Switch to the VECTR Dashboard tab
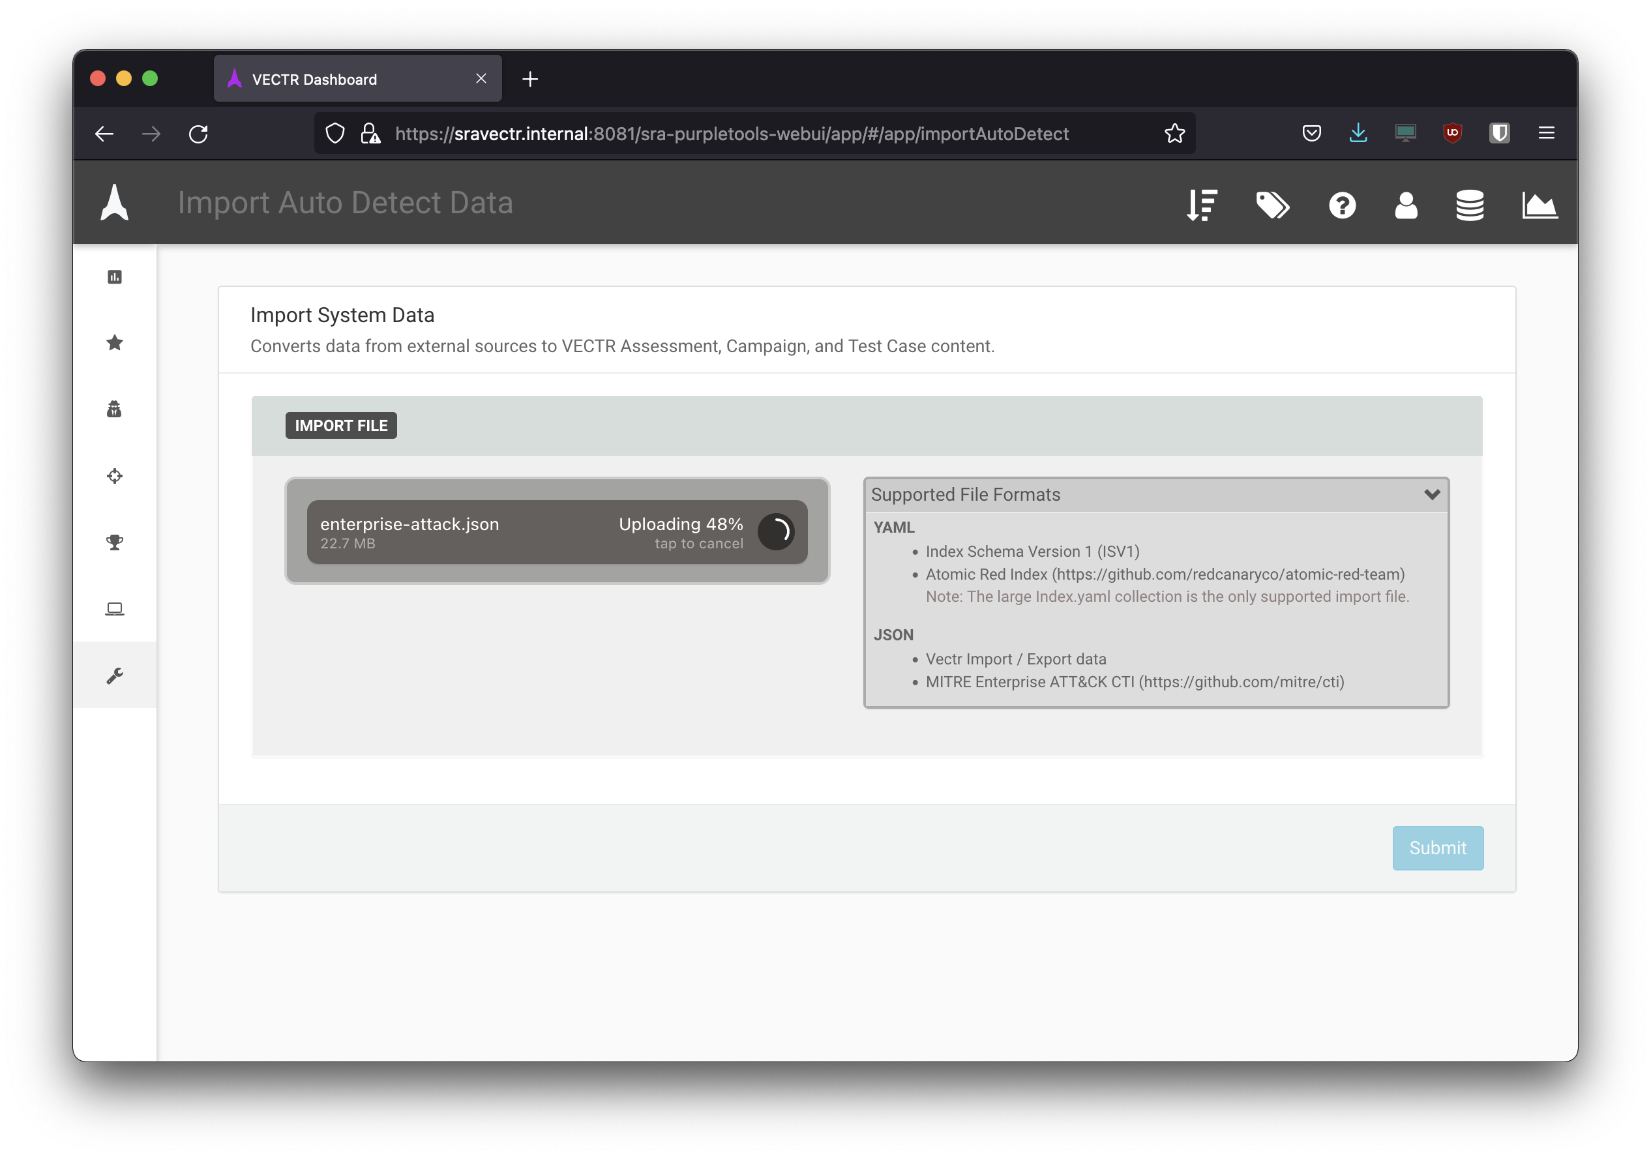 click(x=357, y=79)
